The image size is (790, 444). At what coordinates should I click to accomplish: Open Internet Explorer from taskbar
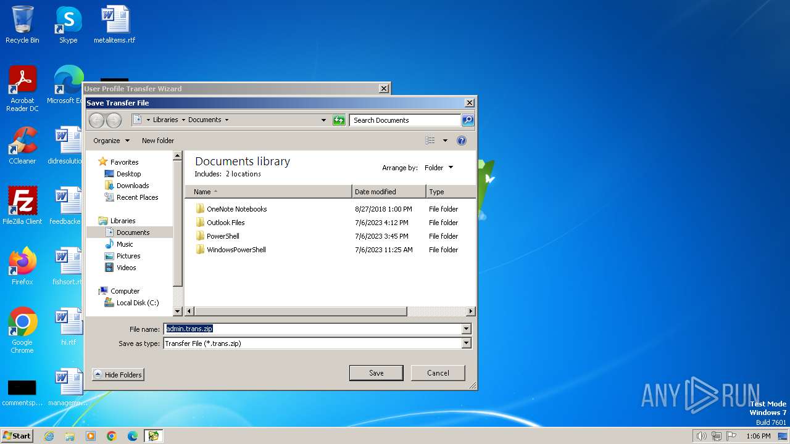tap(49, 436)
